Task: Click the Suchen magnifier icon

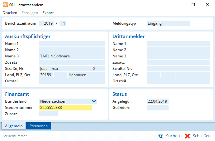Action: point(161,136)
